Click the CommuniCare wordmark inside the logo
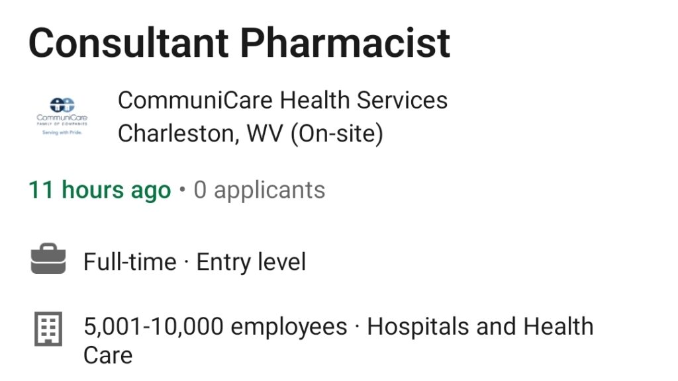This screenshot has width=678, height=381. [62, 118]
